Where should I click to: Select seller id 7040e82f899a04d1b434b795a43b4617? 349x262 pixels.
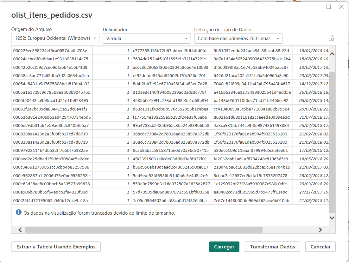coord(252,84)
